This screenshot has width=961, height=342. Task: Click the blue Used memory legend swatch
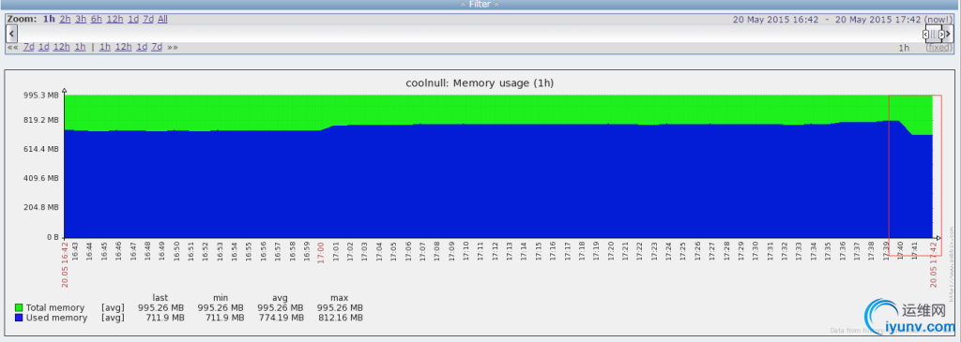(19, 318)
